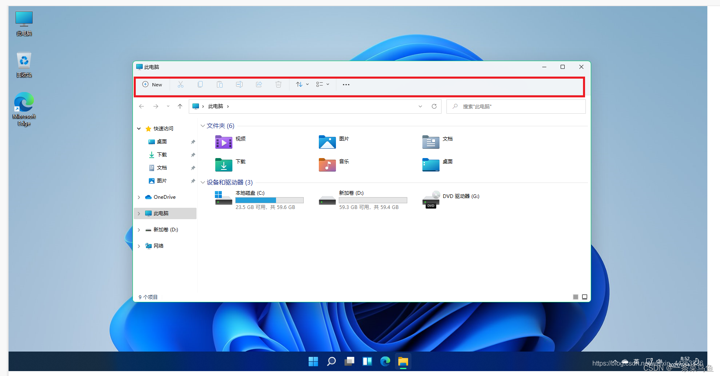720x376 pixels.
Task: Click the Cut scissors icon
Action: click(x=181, y=84)
